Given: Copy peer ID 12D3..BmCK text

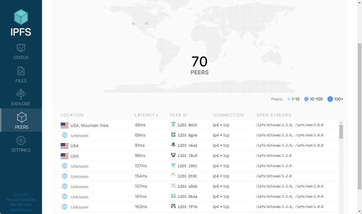Looking at the screenshot, I should point(187,125).
